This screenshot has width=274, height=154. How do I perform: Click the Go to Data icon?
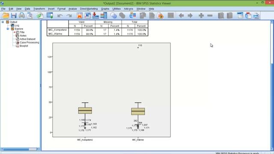[x=80, y=15]
